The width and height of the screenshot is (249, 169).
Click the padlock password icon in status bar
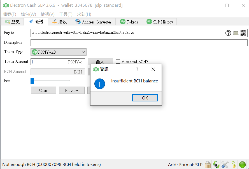[208, 165]
